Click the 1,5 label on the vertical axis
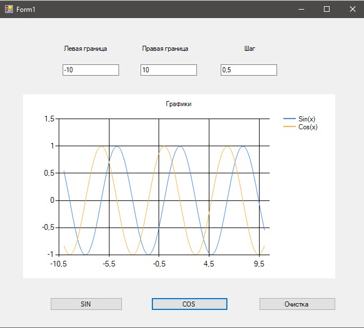 point(49,119)
